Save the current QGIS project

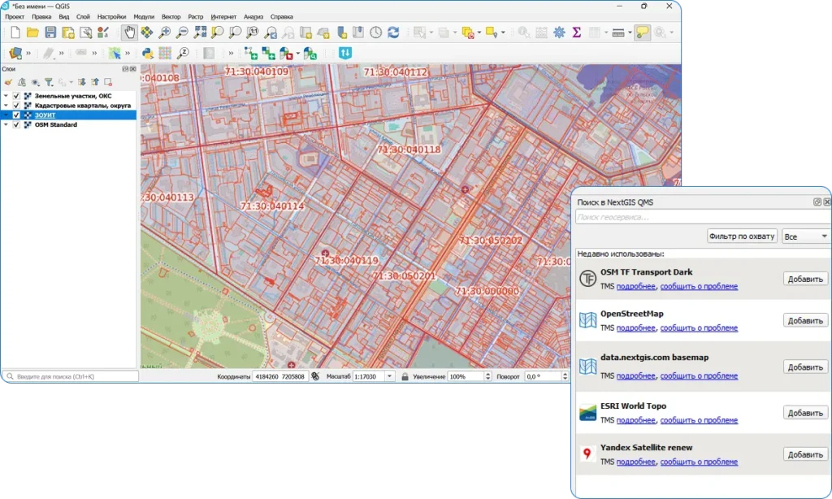(50, 33)
